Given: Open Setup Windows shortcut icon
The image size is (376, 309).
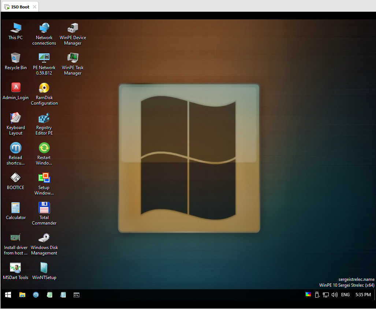Looking at the screenshot, I should click(x=44, y=184).
